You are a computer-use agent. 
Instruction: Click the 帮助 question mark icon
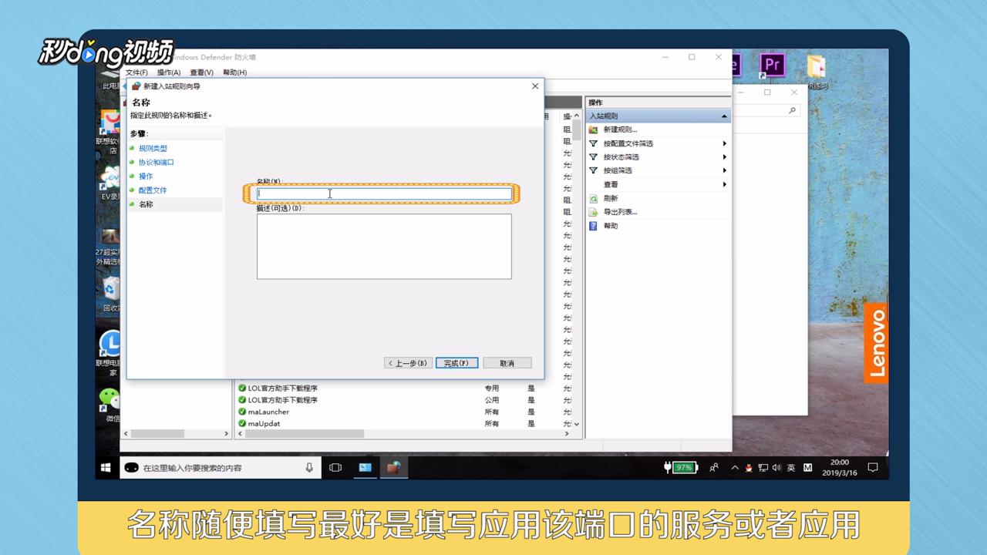click(x=594, y=226)
